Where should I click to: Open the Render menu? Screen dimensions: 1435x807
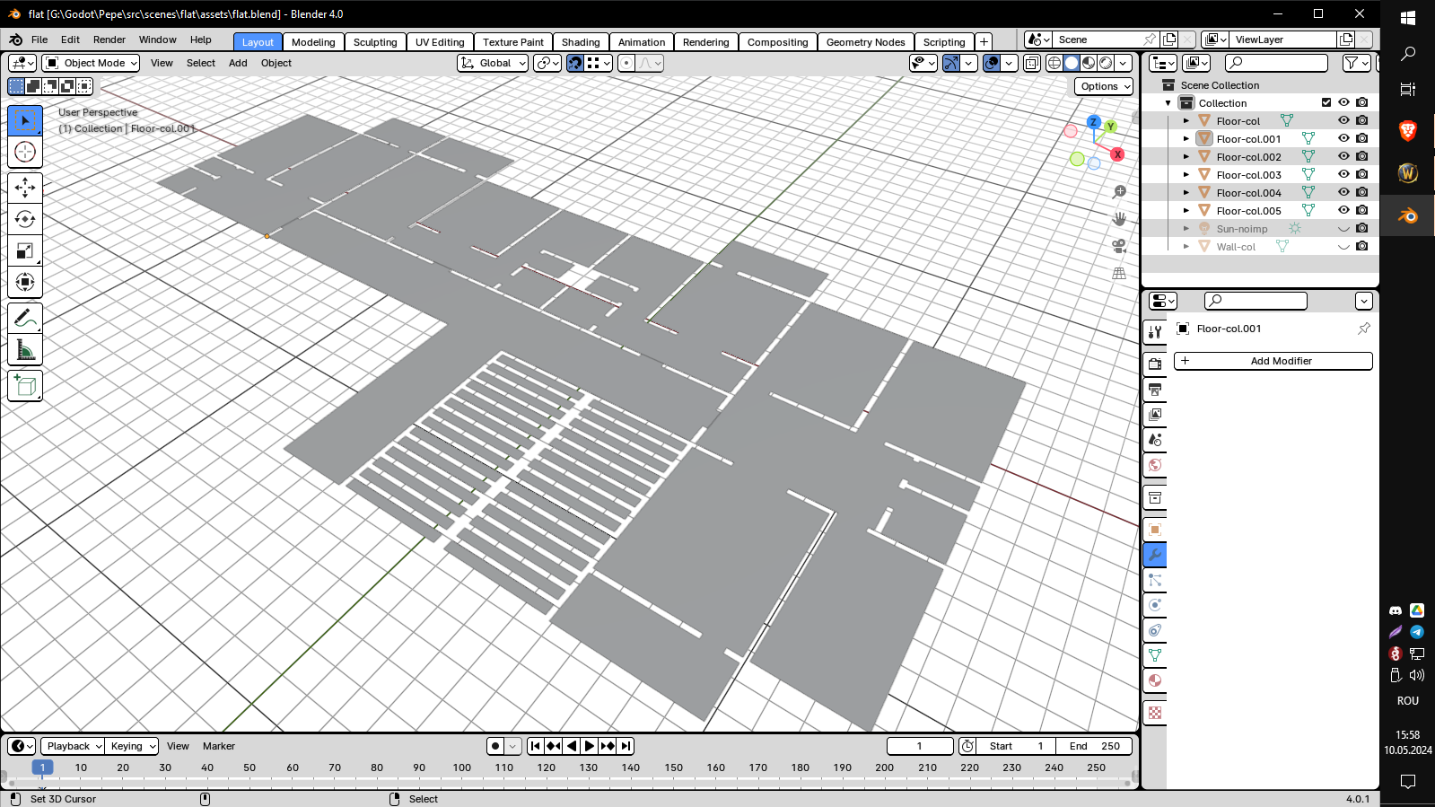(x=109, y=39)
